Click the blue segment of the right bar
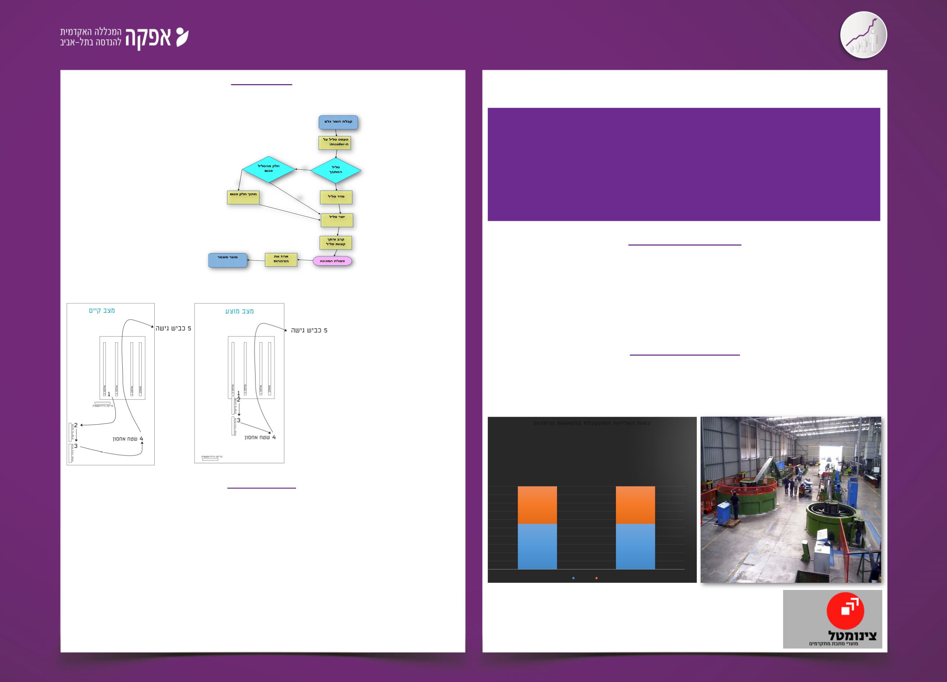This screenshot has width=947, height=682. tap(635, 546)
